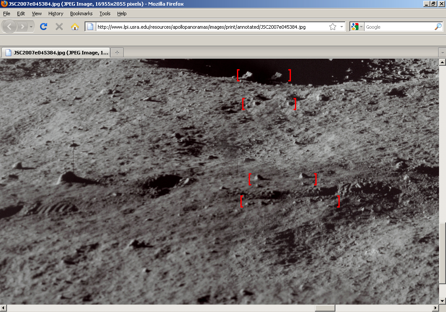Restore down the Firefox window
Viewport: 446px width, 312px height.
433,3
